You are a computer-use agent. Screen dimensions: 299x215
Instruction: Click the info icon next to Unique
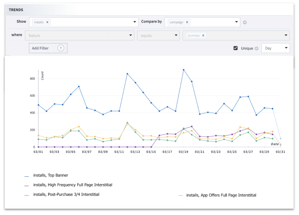(257, 48)
